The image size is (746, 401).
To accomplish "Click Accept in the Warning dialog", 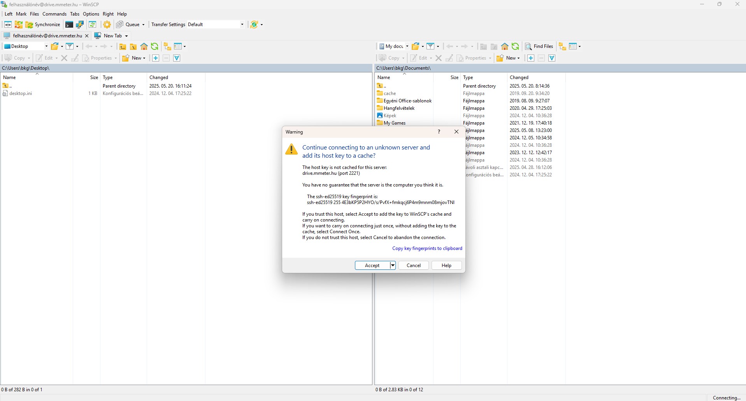I will (372, 266).
